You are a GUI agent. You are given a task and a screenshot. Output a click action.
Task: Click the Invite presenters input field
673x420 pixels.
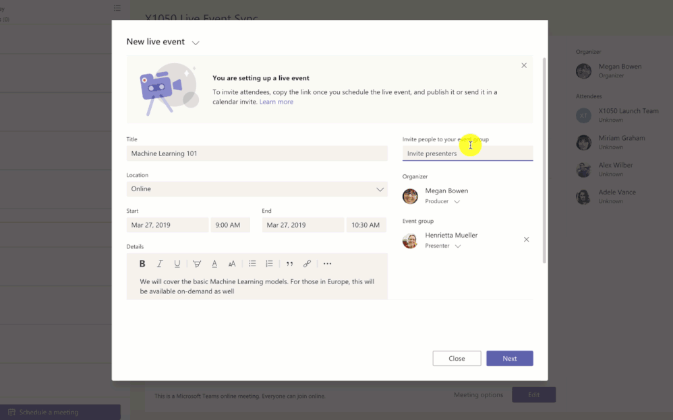point(467,153)
